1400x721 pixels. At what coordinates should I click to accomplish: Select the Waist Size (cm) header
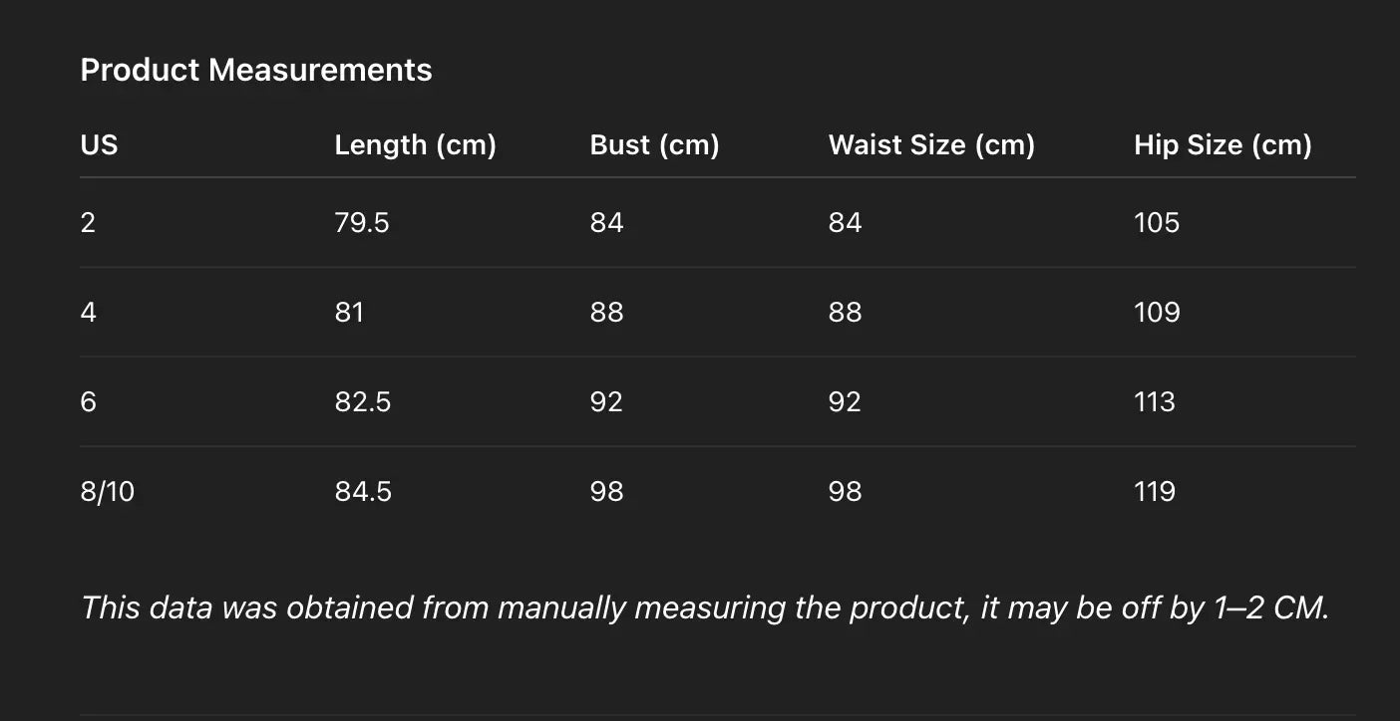coord(931,145)
